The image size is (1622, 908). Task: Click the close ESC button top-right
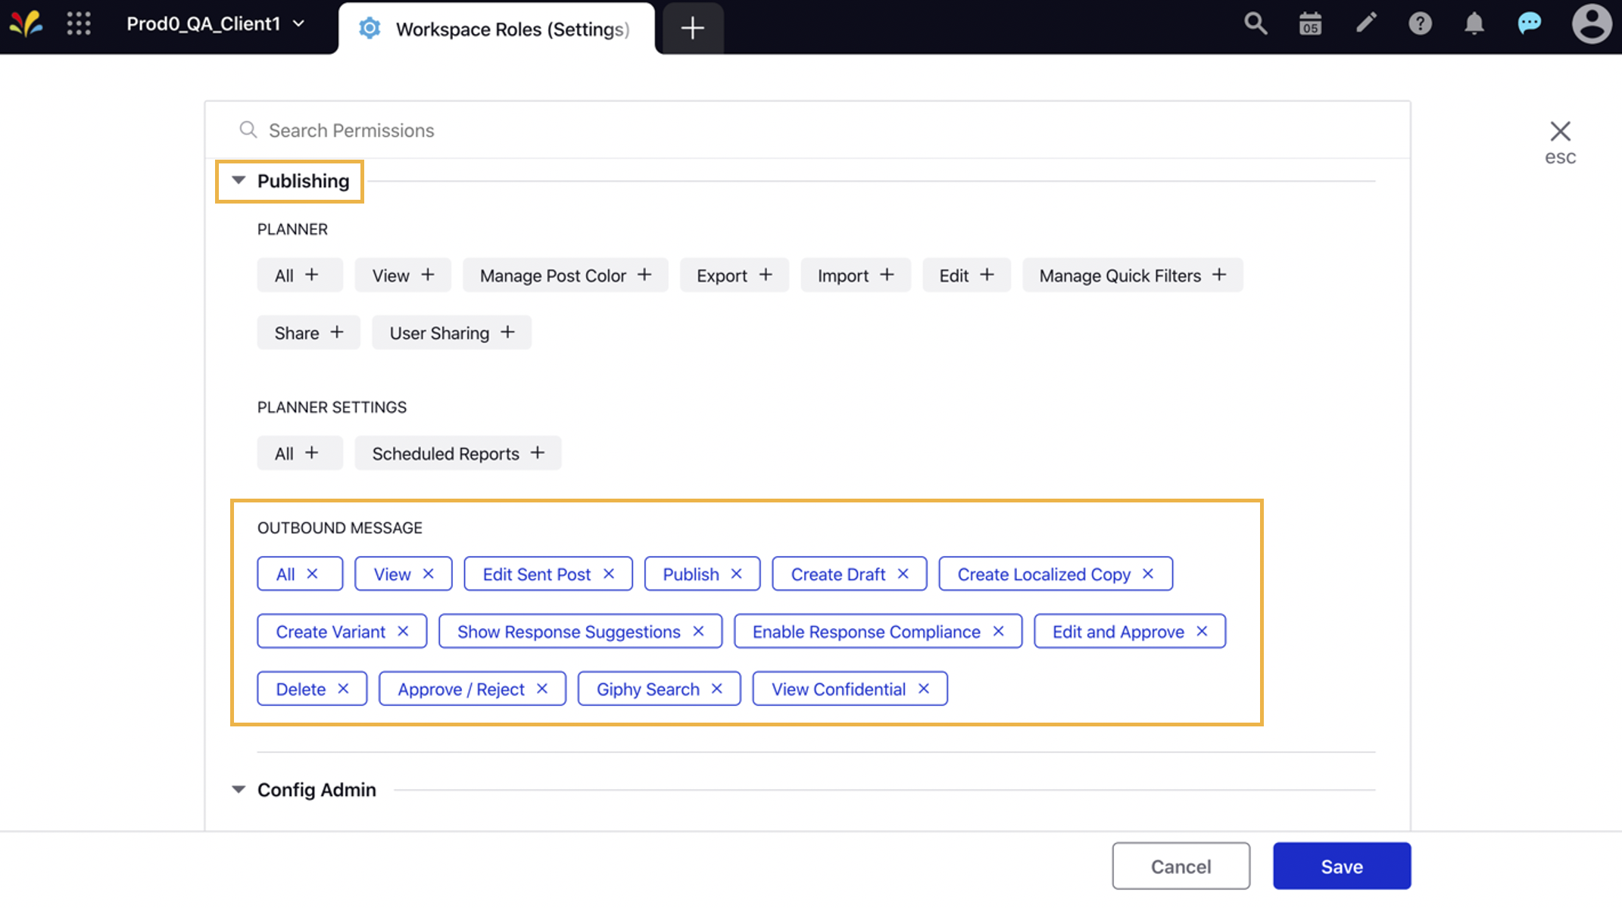[1560, 129]
